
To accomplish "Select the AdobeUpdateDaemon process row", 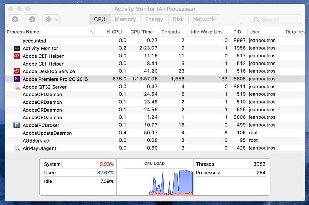I will click(x=155, y=133).
